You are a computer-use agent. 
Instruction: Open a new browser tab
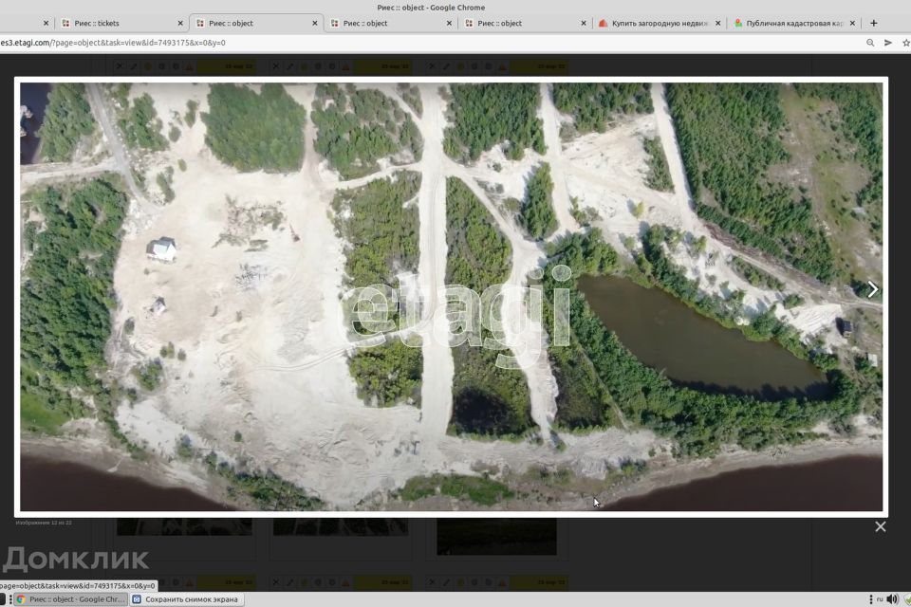coord(873,23)
